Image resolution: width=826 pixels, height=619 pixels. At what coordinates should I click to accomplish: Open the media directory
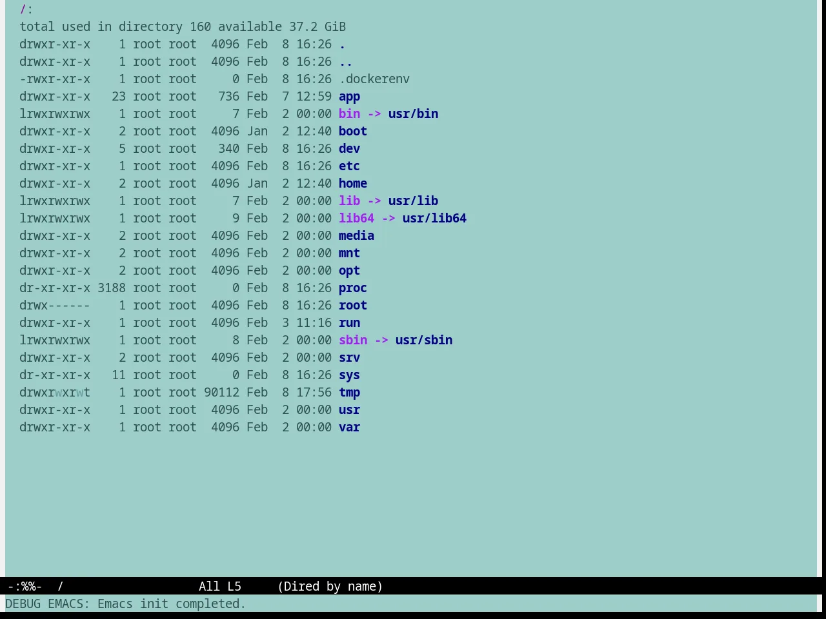(x=356, y=236)
